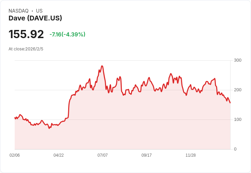Click the 11/28 date axis label
The width and height of the screenshot is (251, 173).
[191, 155]
